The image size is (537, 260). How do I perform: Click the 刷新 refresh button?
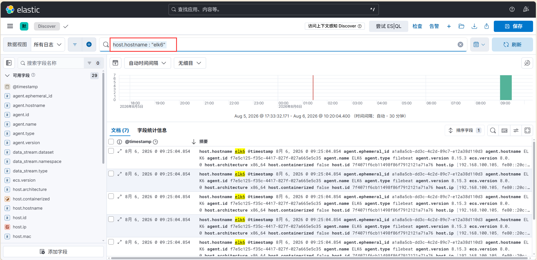click(x=512, y=44)
